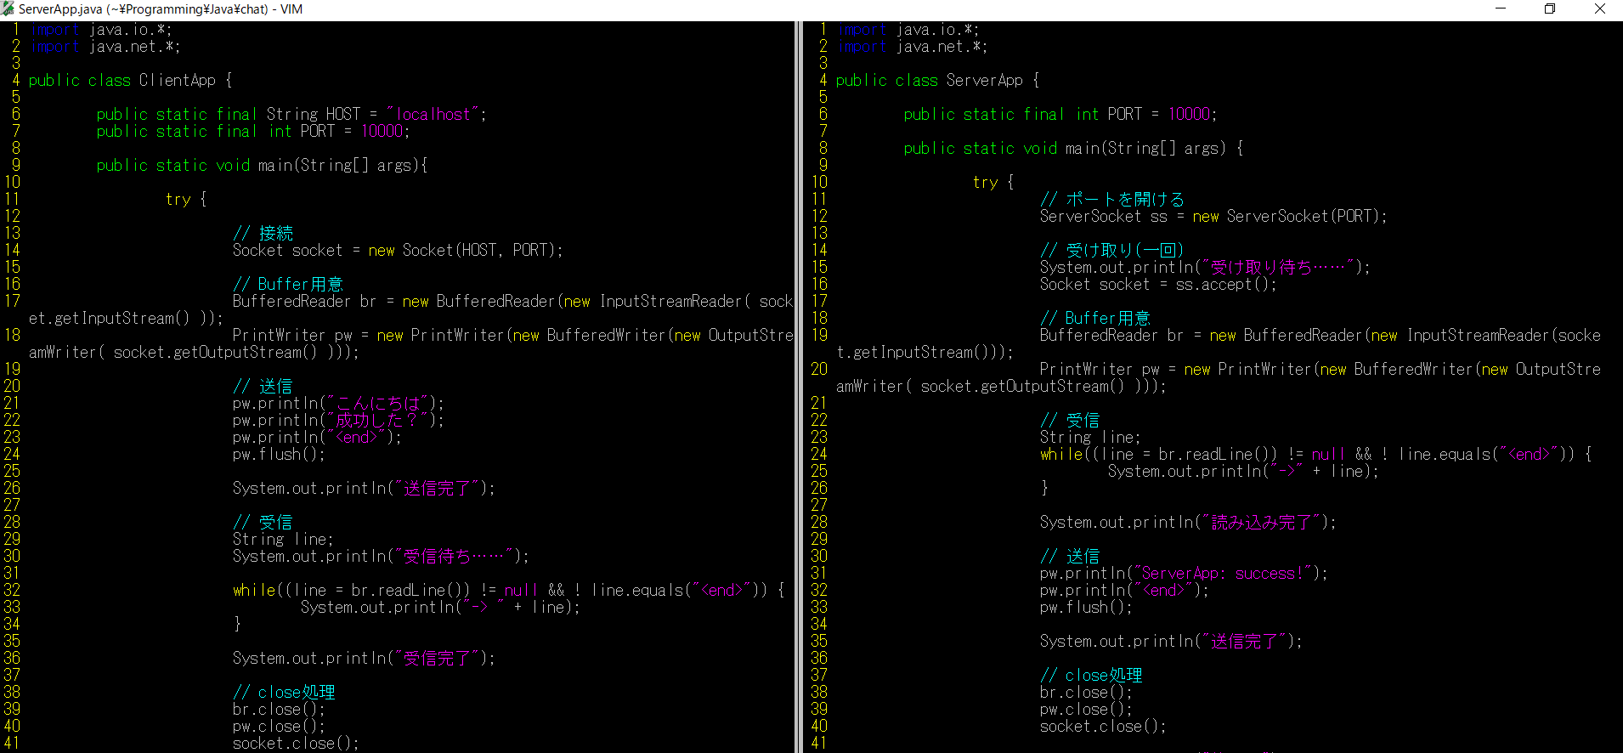Click the Vim icon in title bar
The image size is (1623, 753).
(8, 8)
